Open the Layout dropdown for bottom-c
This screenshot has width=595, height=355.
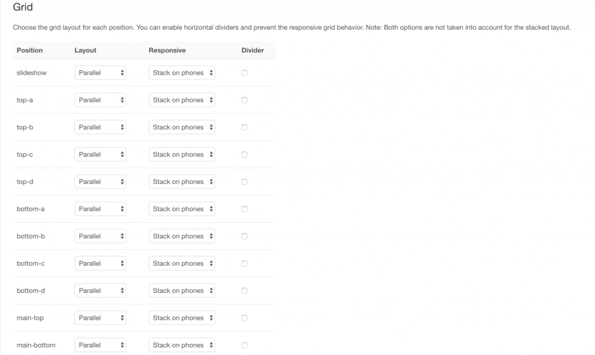[x=101, y=263]
